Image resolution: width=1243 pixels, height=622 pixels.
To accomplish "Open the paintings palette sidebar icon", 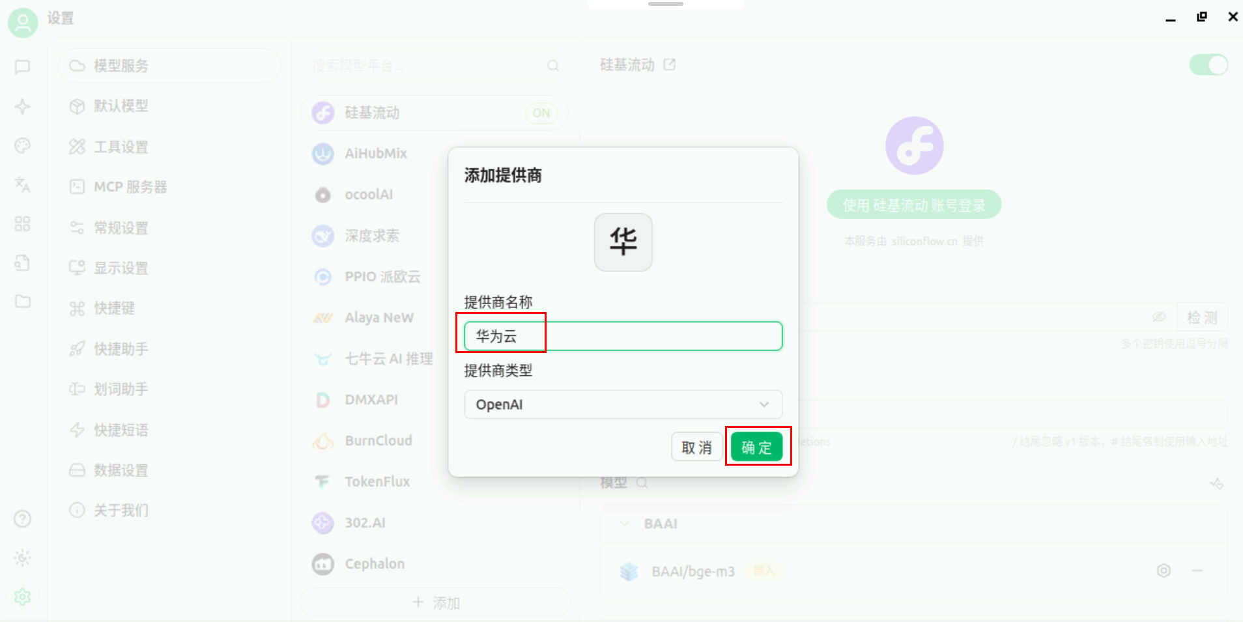I will pos(23,145).
